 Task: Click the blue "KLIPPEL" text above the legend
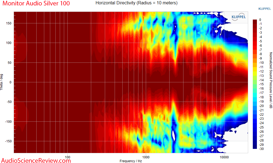[265, 9]
